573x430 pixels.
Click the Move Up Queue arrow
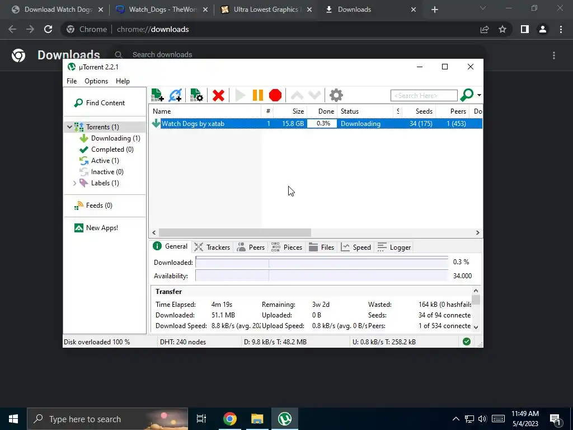click(x=297, y=95)
